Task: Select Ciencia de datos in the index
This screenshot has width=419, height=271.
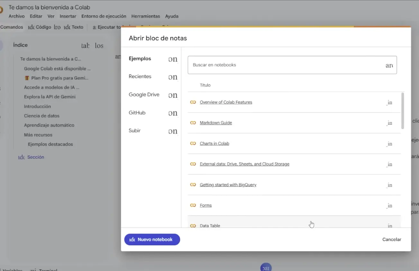Action: point(41,116)
